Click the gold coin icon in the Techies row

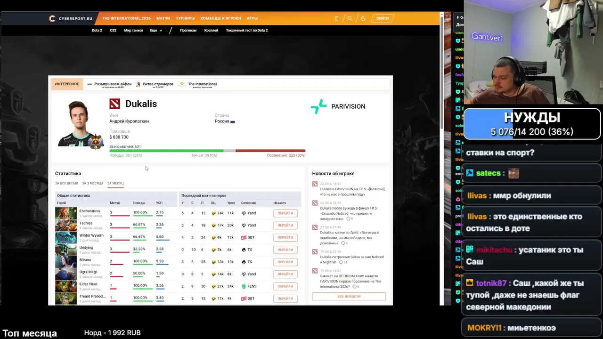point(213,226)
